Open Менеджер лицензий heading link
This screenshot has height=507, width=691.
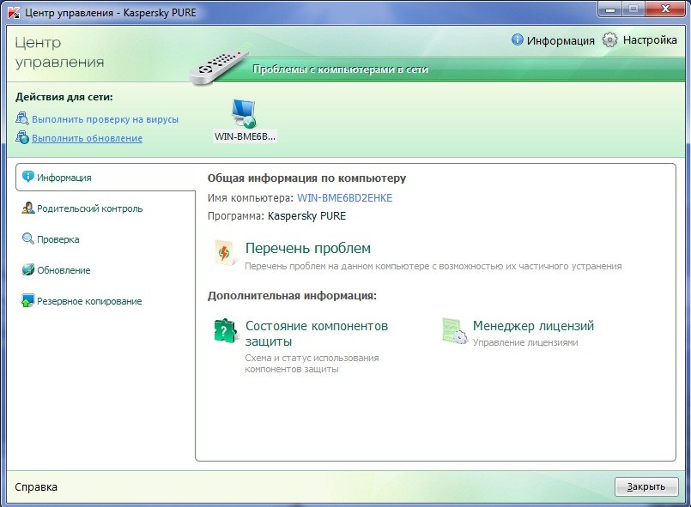(533, 325)
